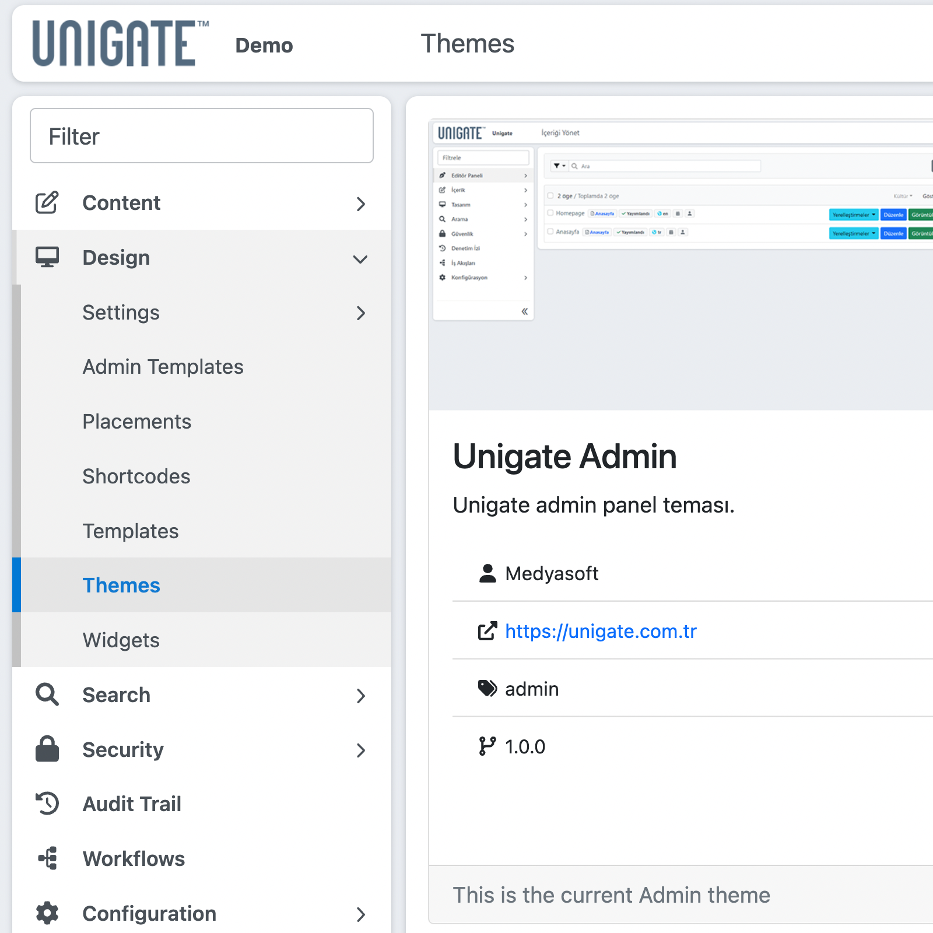Click the Audit Trail history icon
Screen dimensions: 933x933
tap(47, 804)
